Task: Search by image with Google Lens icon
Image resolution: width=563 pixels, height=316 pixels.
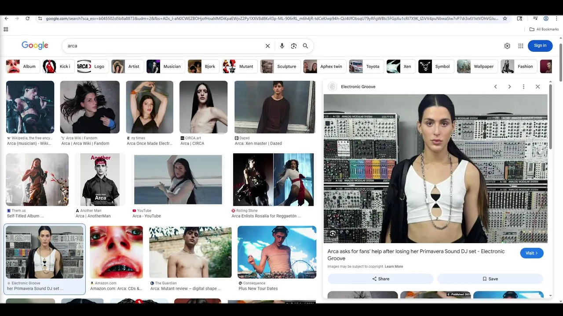Action: click(294, 46)
